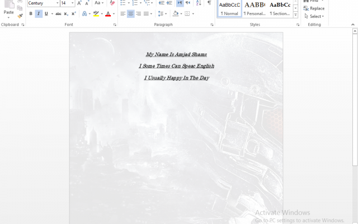Toggle Bold formatting
The height and width of the screenshot is (224, 358).
(x=31, y=13)
